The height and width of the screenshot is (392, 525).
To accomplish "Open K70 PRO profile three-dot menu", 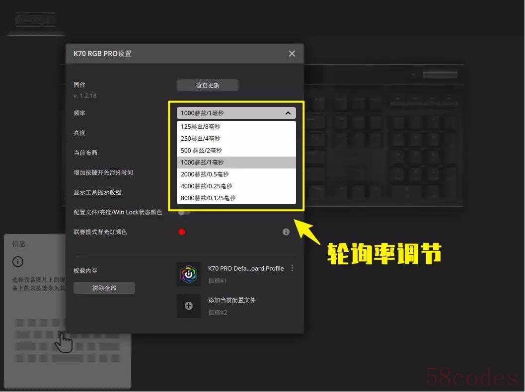I will [x=292, y=268].
